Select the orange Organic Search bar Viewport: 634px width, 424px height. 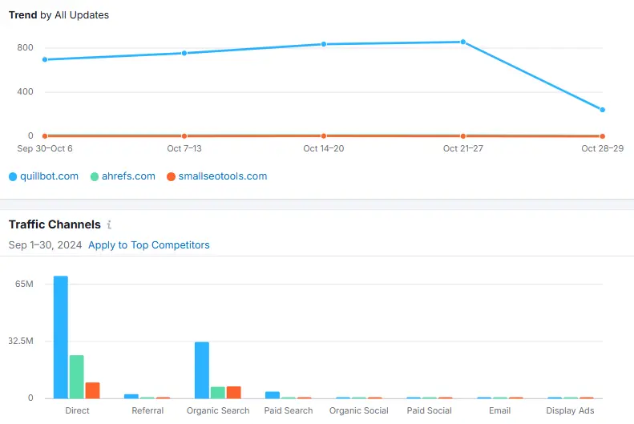(233, 392)
